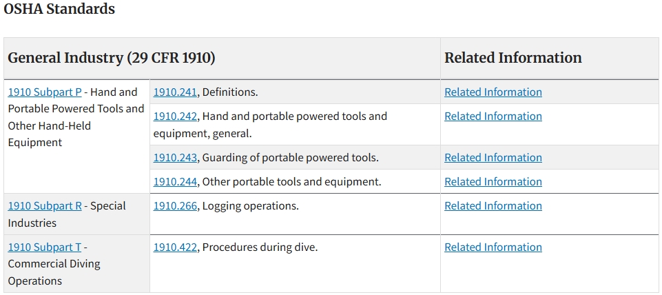Viewport: 662px width, 295px height.
Task: Click Related Information in the 1910.242 row
Action: click(x=493, y=116)
